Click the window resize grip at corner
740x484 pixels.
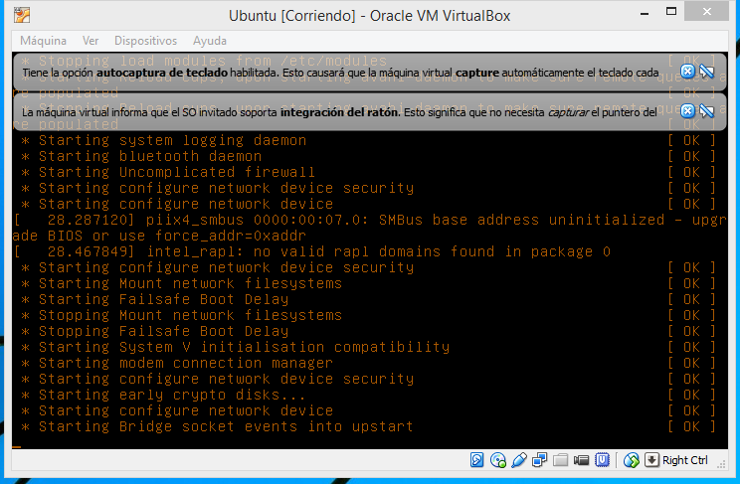click(x=721, y=465)
